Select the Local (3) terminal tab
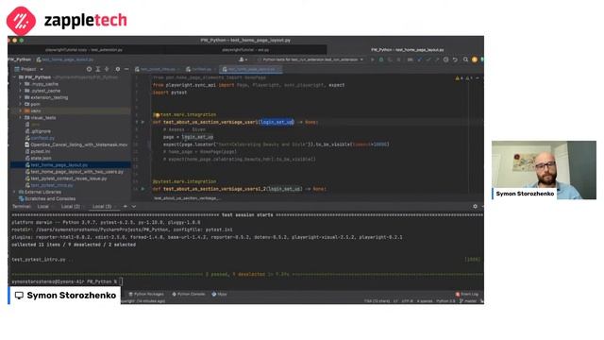Screen dimensions: 604x340 click(102, 207)
